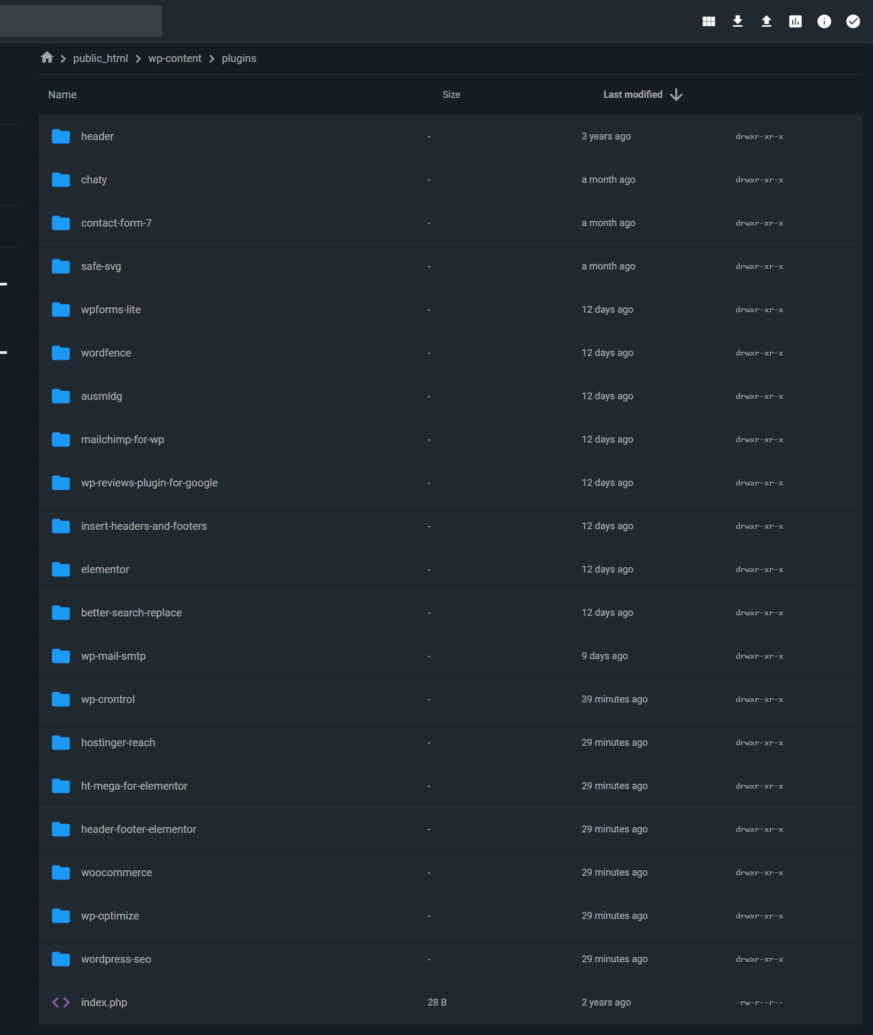
Task: Select the header-footer-elementor folder name
Action: (139, 829)
